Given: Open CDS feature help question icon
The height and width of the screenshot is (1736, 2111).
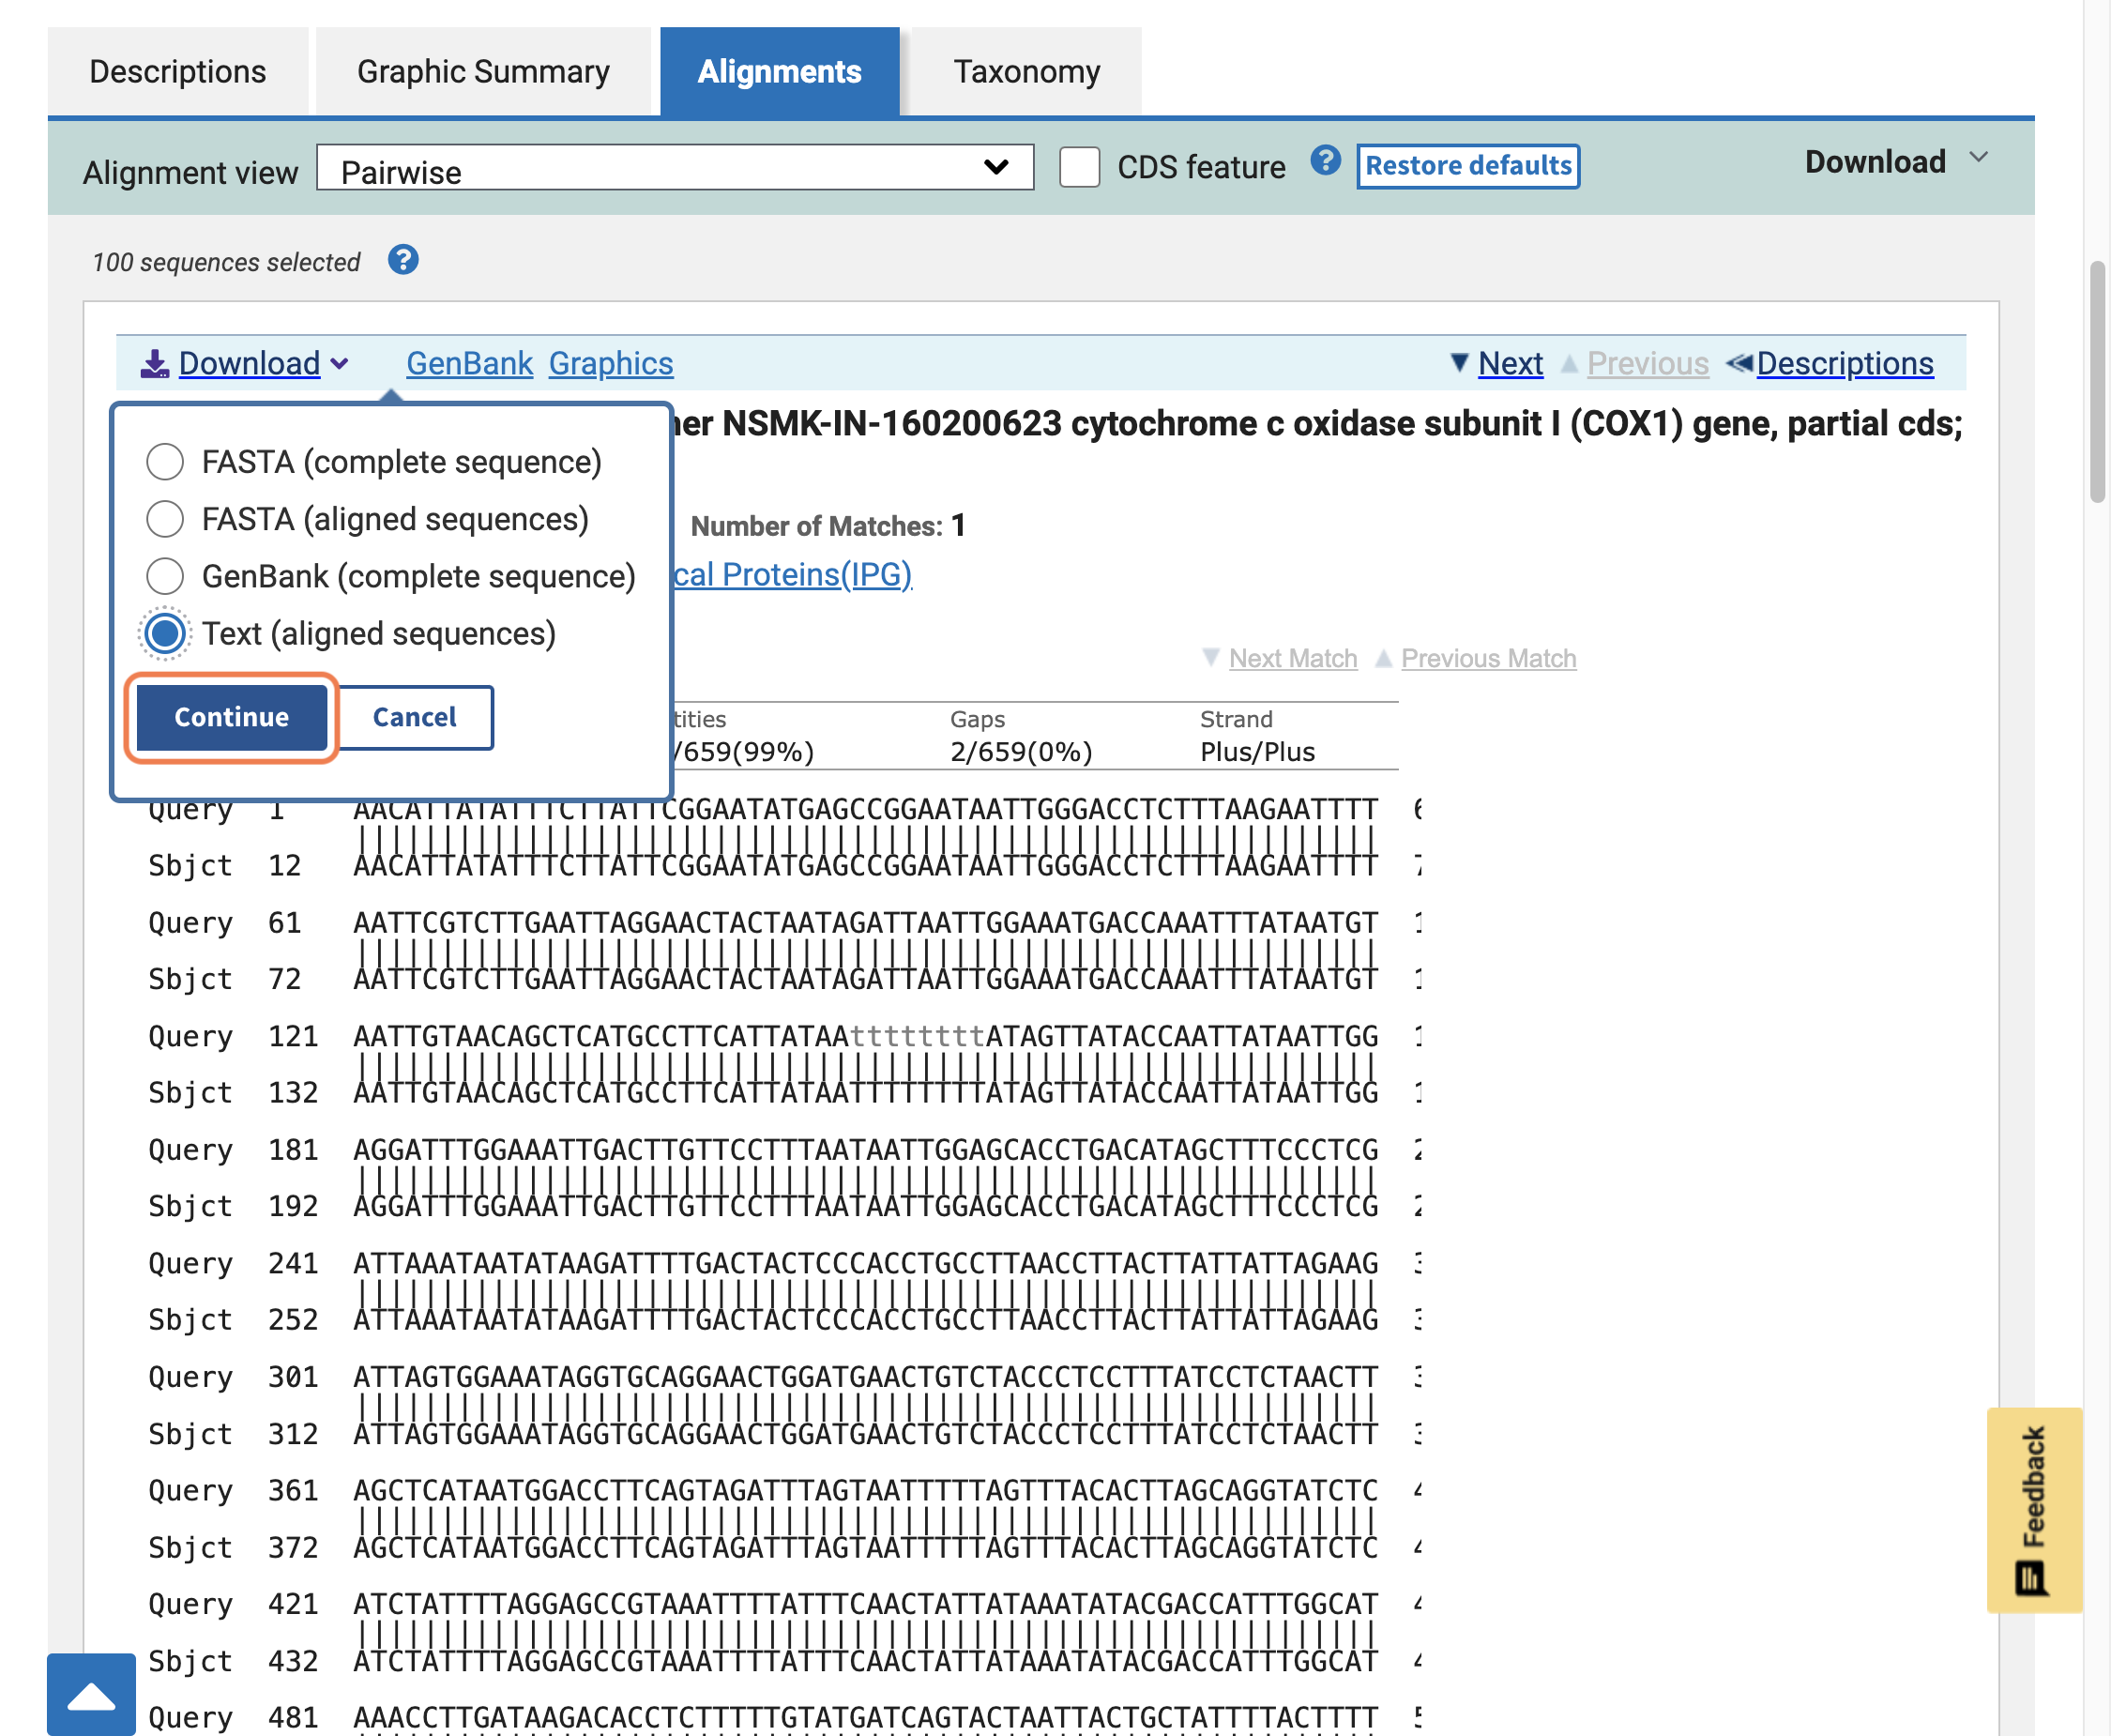Looking at the screenshot, I should pos(1325,161).
